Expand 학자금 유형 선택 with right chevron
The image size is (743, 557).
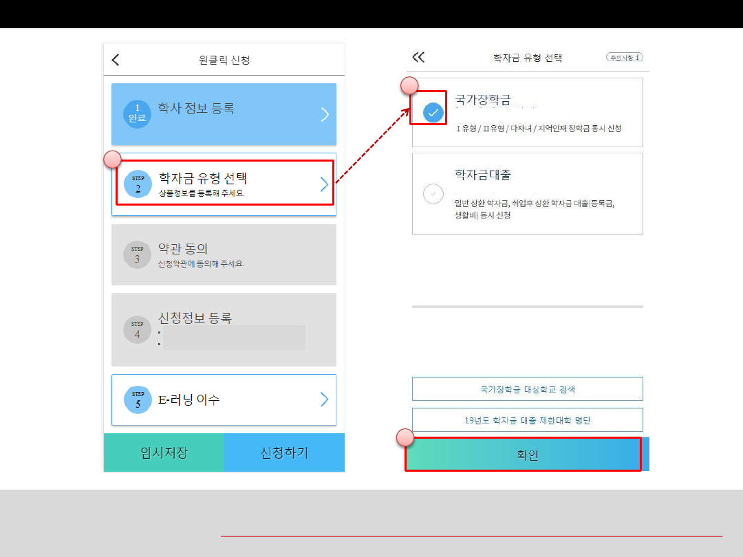(324, 184)
